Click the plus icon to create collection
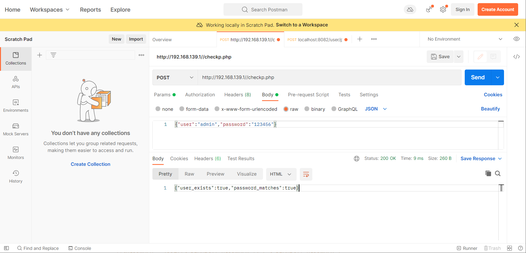The image size is (526, 253). click(40, 55)
